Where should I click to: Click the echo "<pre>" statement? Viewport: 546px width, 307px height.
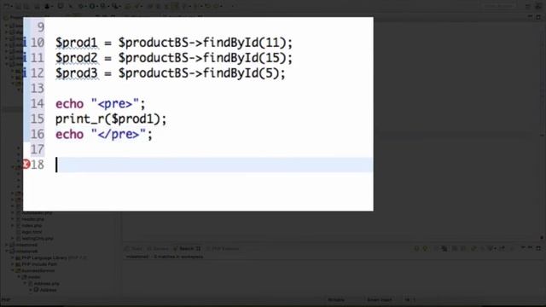pyautogui.click(x=101, y=104)
